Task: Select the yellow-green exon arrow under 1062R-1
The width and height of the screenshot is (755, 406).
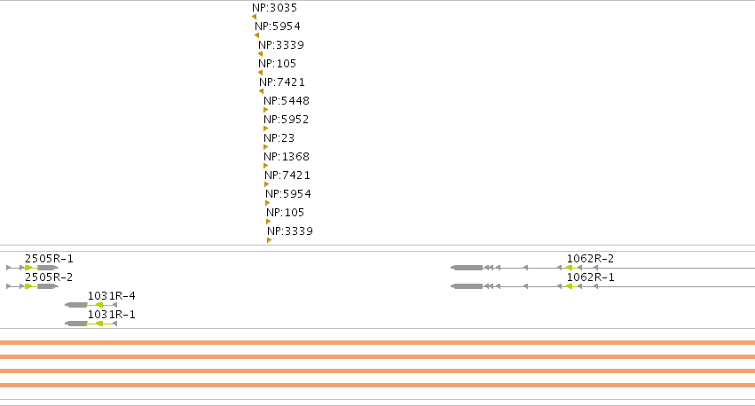Action: [x=570, y=286]
